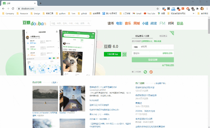Viewport: 210px width, 128px height.
Task: Open 时间 section in top navigation
Action: [x=171, y=23]
